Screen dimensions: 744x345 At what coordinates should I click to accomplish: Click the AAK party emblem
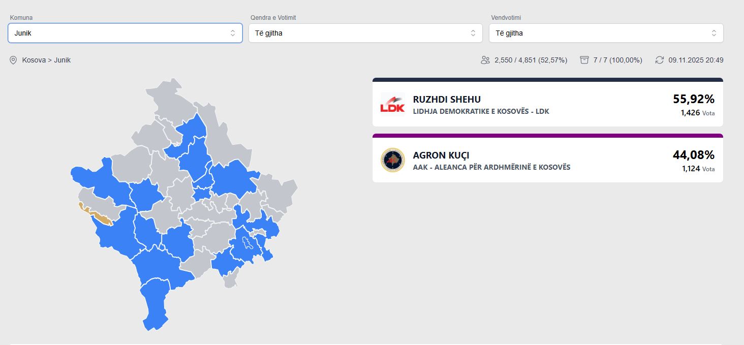pyautogui.click(x=392, y=160)
